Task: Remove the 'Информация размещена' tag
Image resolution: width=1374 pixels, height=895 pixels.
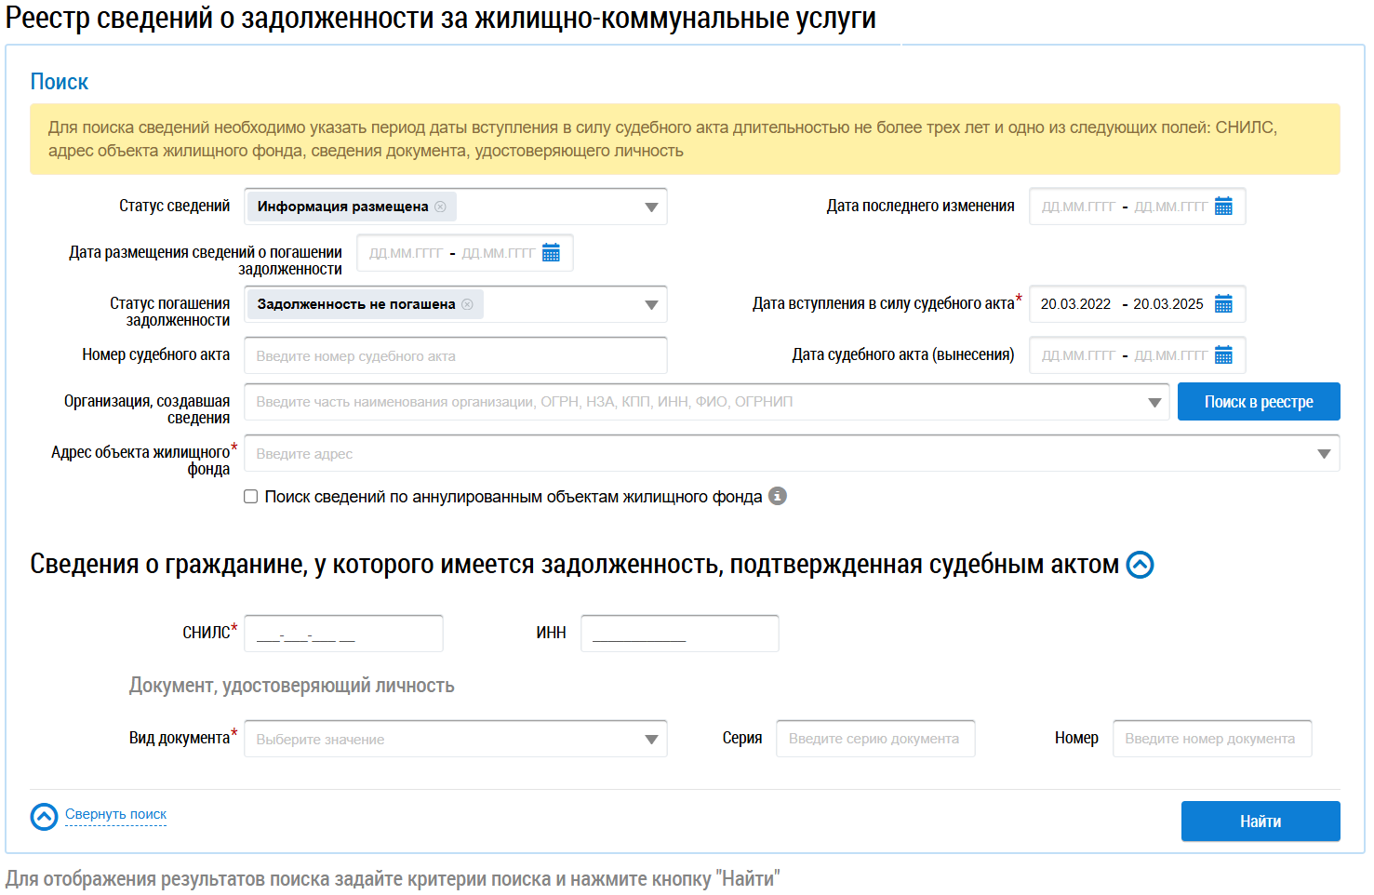Action: [440, 207]
